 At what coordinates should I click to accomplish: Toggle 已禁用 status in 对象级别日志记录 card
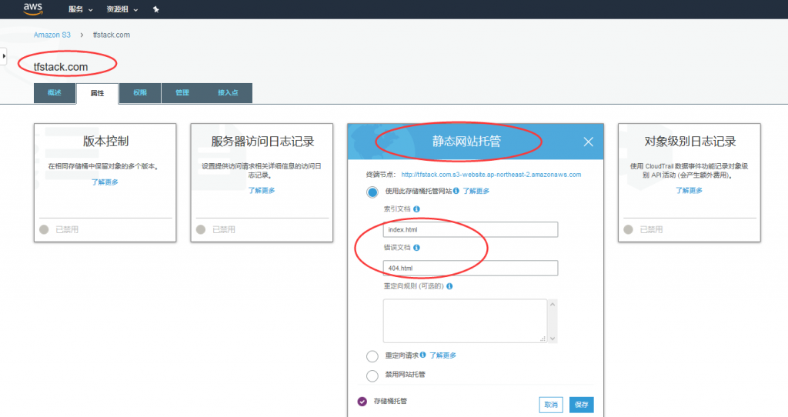pyautogui.click(x=628, y=229)
